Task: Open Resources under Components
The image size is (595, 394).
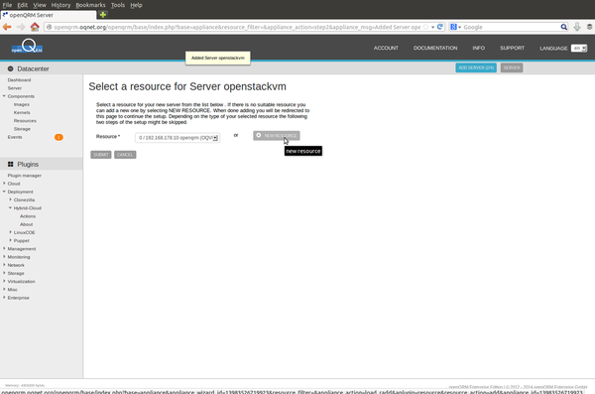Action: [x=25, y=121]
